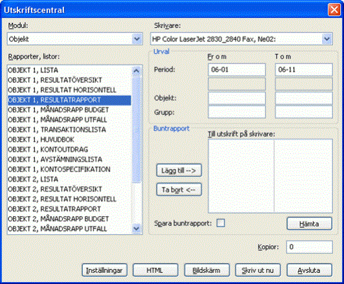Click the Avsluta button
Viewport: 344px width, 284px height.
click(x=309, y=270)
